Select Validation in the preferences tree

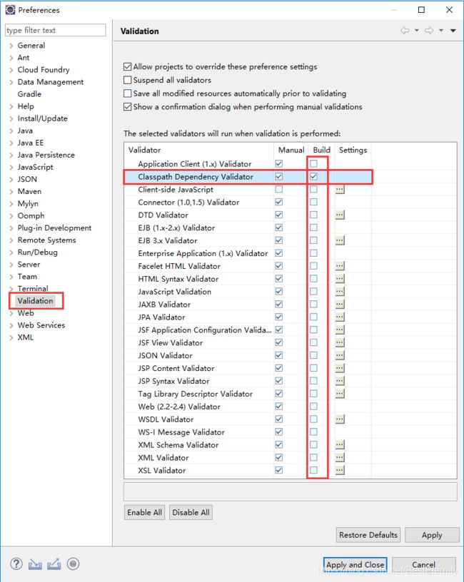(35, 301)
